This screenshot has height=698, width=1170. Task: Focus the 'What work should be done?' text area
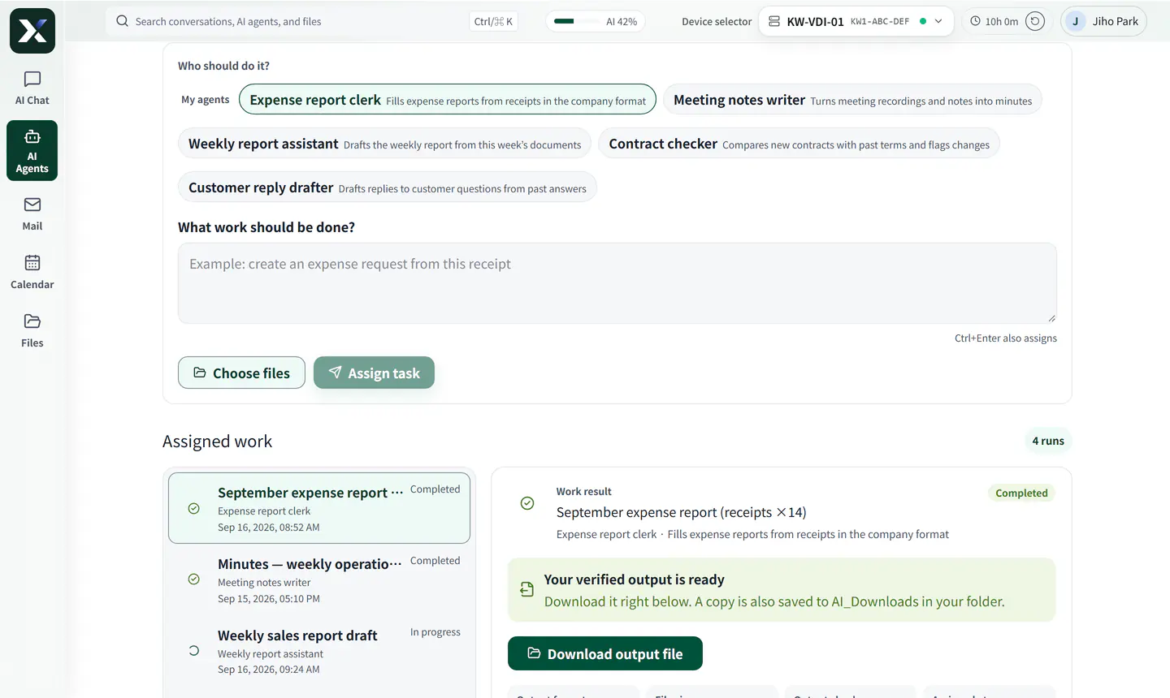[617, 283]
